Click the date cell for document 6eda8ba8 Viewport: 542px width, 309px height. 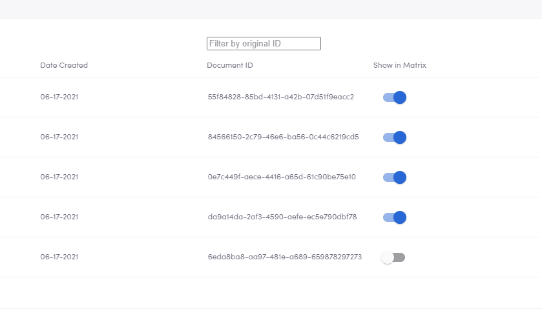(x=59, y=257)
